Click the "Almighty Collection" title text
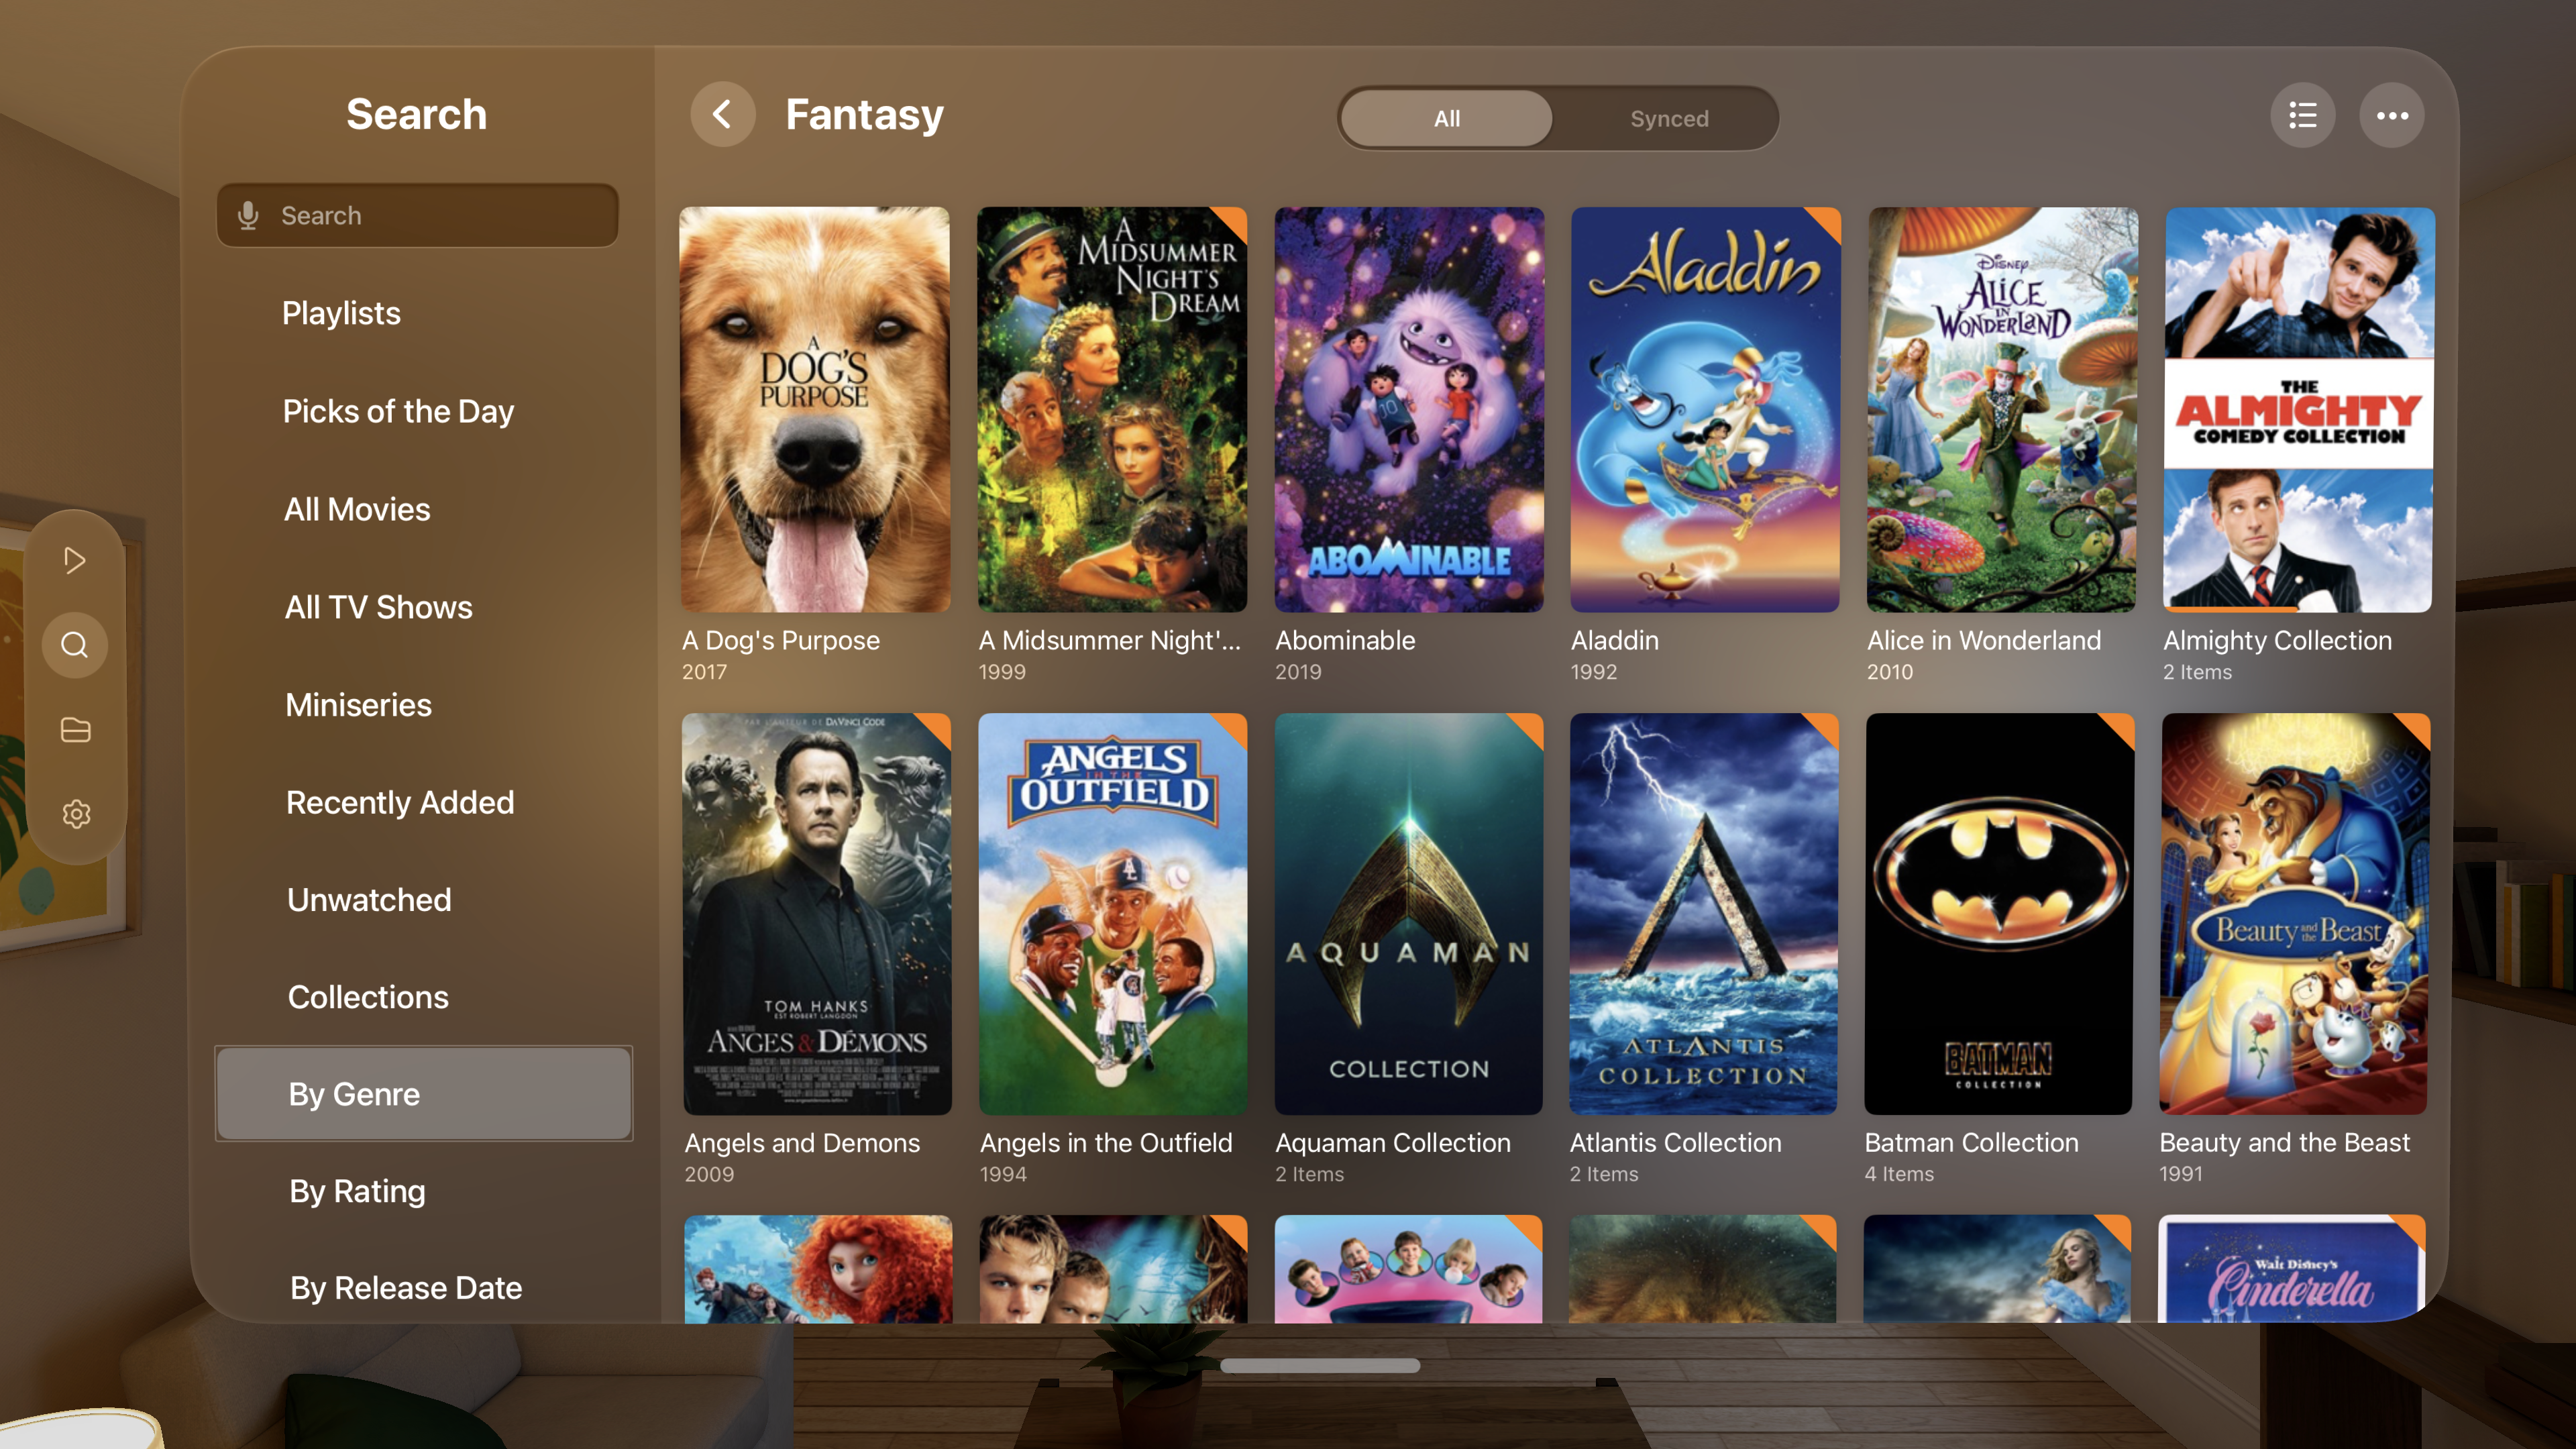The width and height of the screenshot is (2576, 1449). 2278,640
